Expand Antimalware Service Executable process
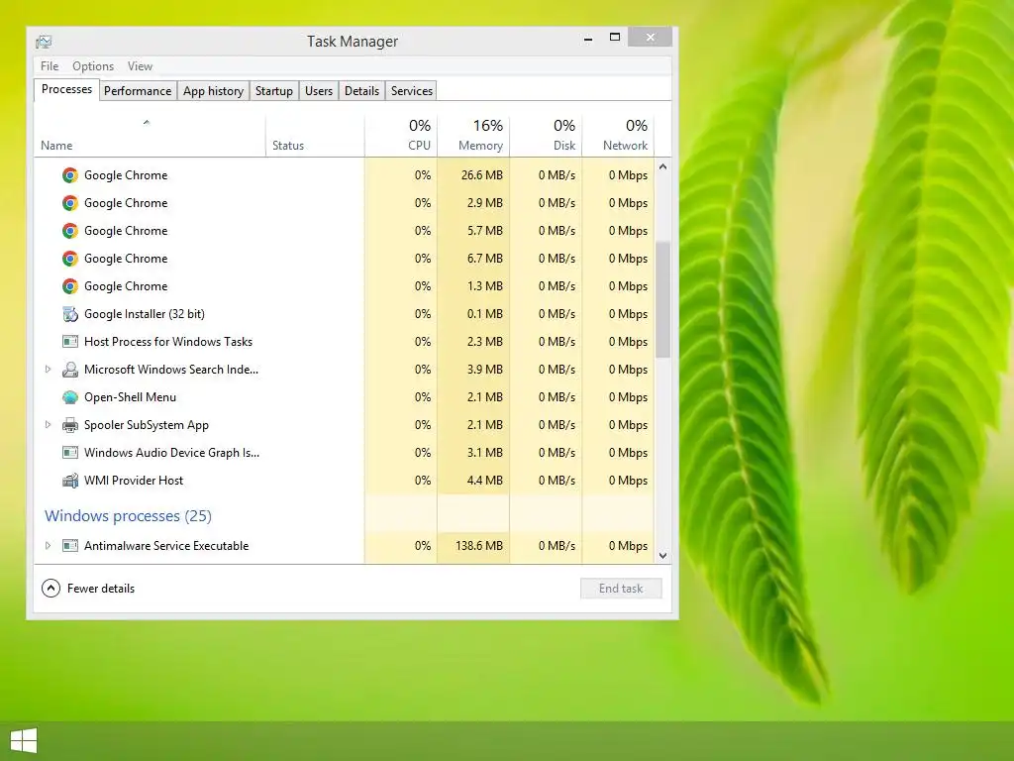Viewport: 1014px width, 761px height. 48,546
